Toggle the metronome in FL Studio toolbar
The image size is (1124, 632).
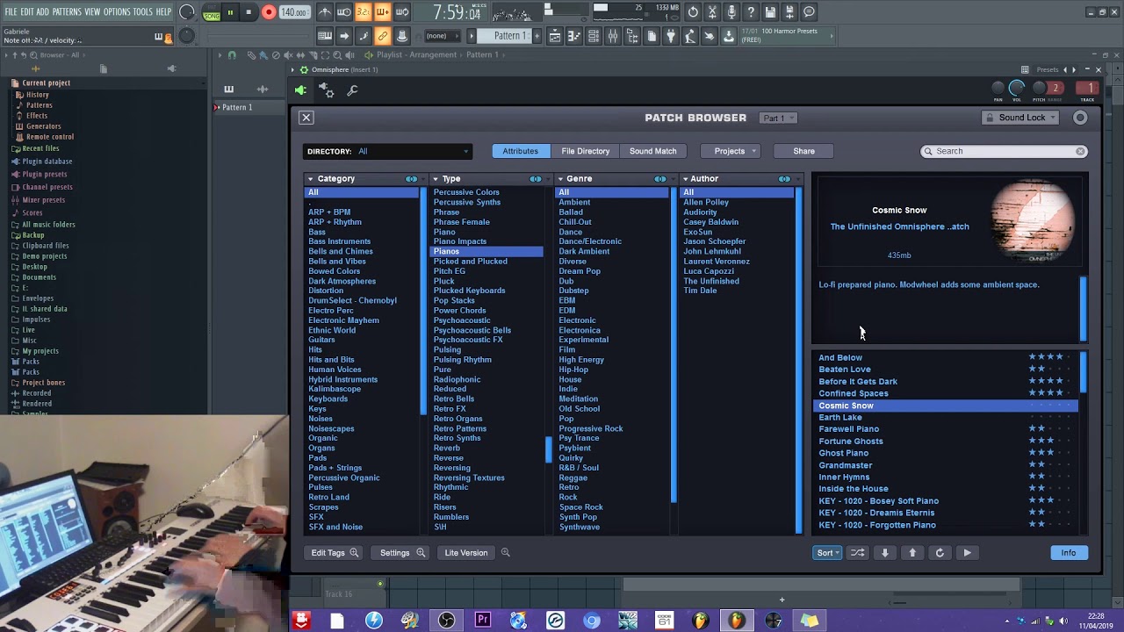coord(325,12)
